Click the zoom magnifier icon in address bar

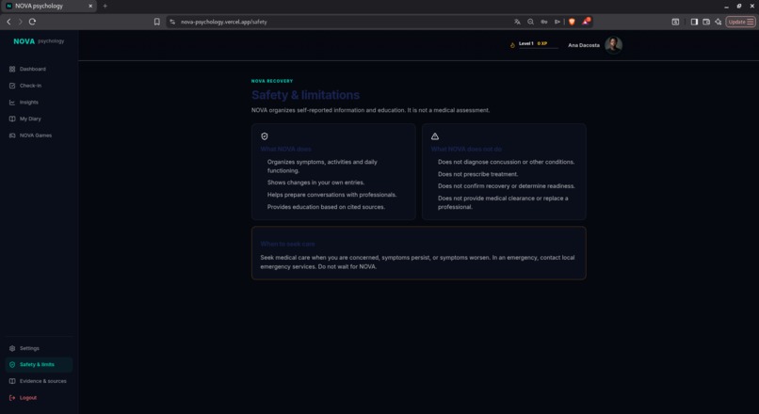pyautogui.click(x=530, y=22)
